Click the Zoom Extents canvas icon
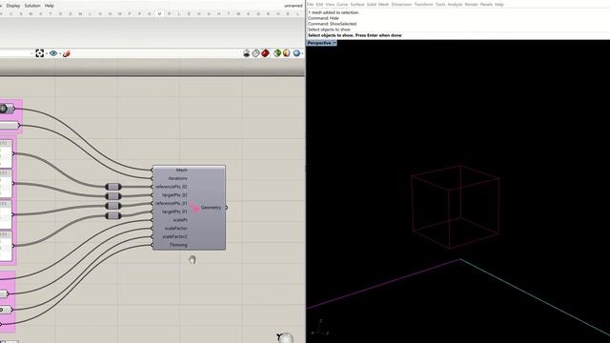The image size is (610, 343). point(40,53)
